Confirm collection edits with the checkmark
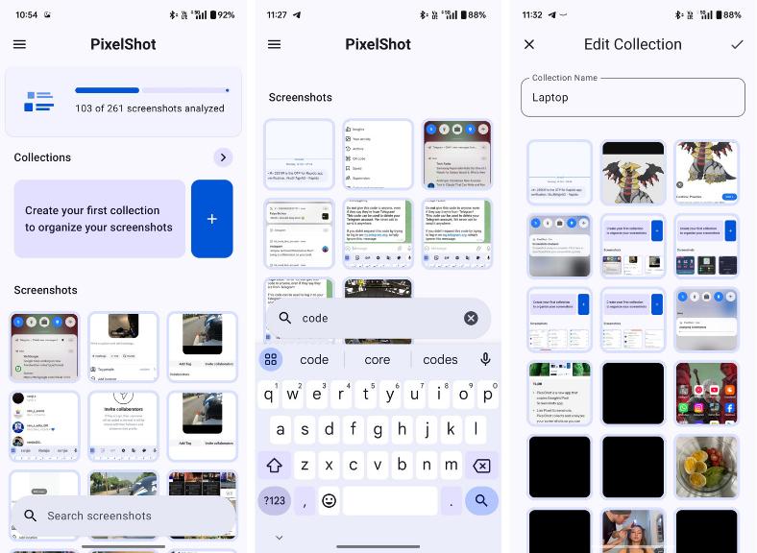Image resolution: width=757 pixels, height=553 pixels. coord(737,44)
